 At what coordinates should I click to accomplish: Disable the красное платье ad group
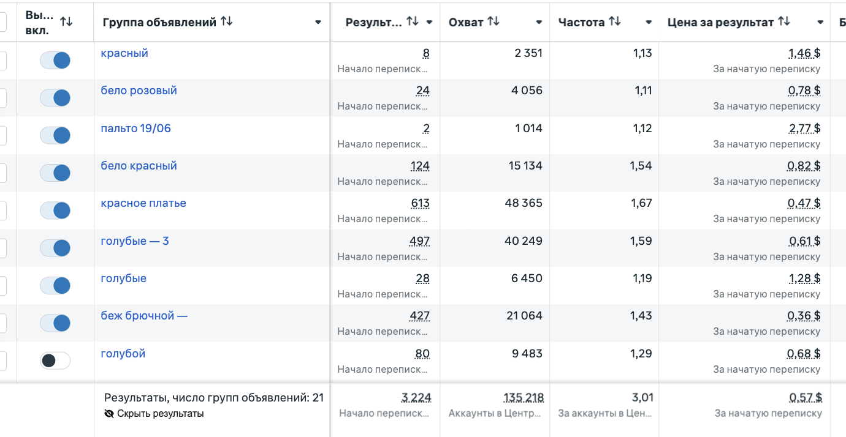[55, 211]
